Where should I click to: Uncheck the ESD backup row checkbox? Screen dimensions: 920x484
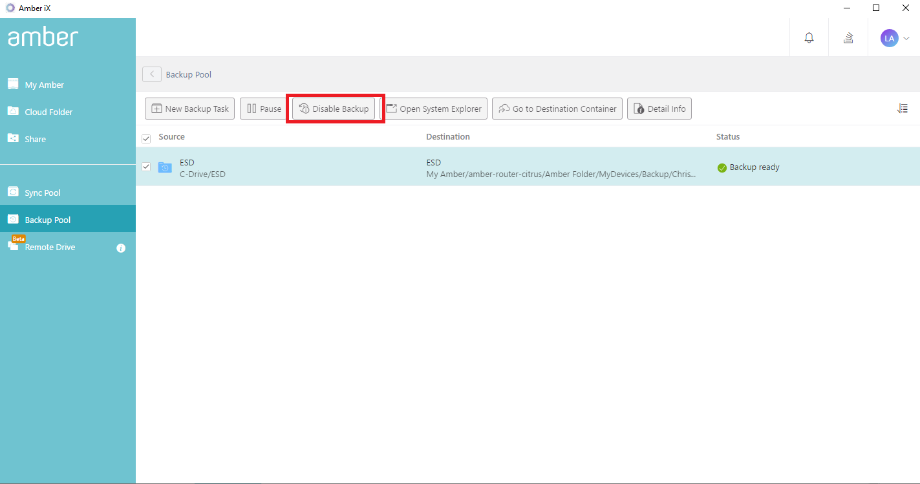click(x=146, y=167)
